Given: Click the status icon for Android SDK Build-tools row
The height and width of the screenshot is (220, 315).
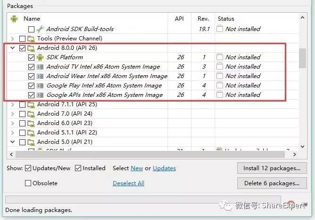Looking at the screenshot, I should click(x=220, y=29).
